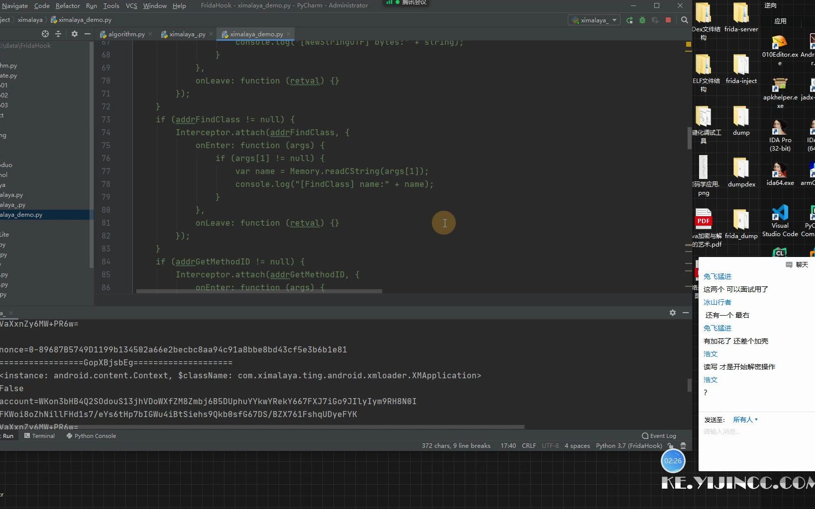Open Search Everywhere magnifier icon
The height and width of the screenshot is (509, 815).
(x=685, y=20)
